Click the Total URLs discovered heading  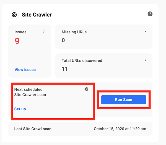(82, 61)
